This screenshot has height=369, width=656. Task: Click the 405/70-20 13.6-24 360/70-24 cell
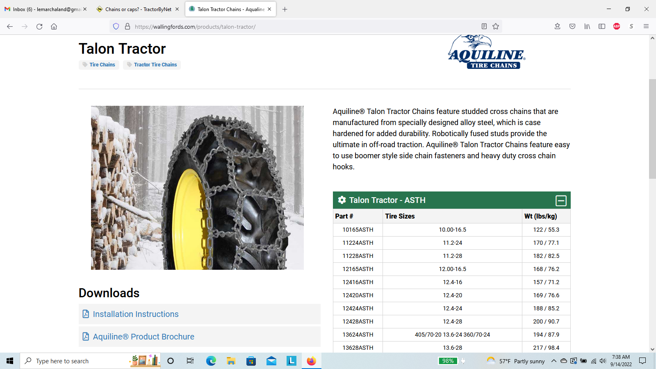pyautogui.click(x=452, y=335)
